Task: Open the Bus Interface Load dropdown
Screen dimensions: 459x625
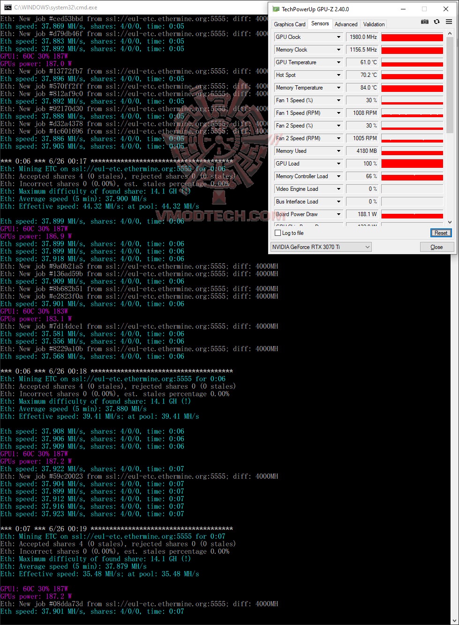Action: coord(339,202)
